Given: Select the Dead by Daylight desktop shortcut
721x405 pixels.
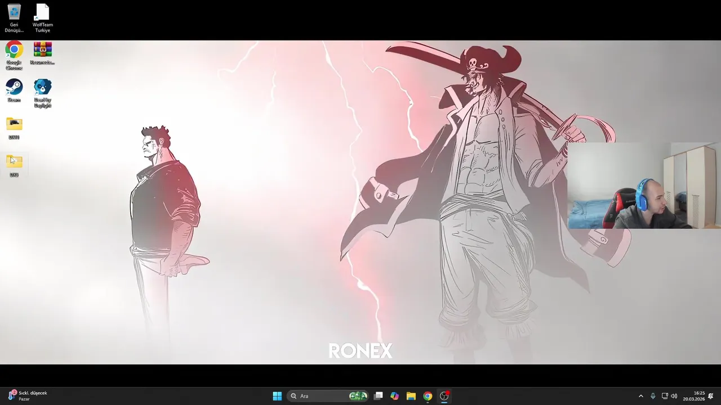Looking at the screenshot, I should [x=42, y=93].
